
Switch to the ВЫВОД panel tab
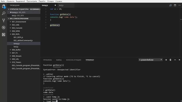(x=59, y=60)
